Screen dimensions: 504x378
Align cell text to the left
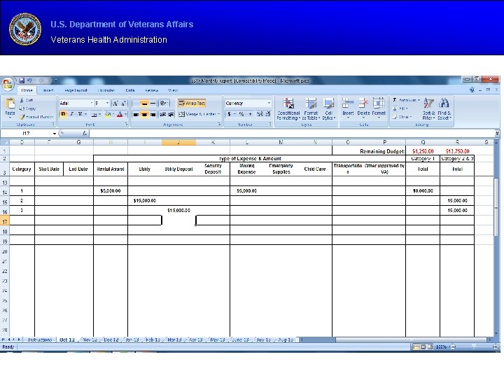coord(136,114)
